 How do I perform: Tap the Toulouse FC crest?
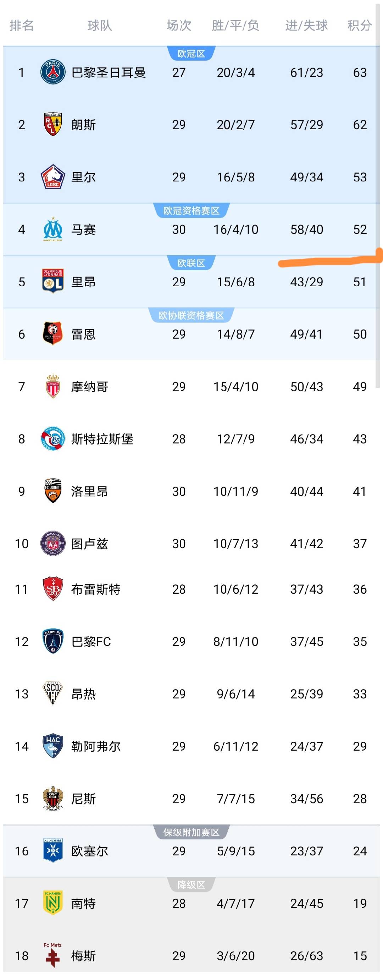(53, 543)
